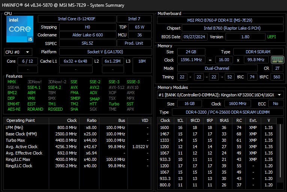Click the Memory Size 24 GB field

point(191,52)
